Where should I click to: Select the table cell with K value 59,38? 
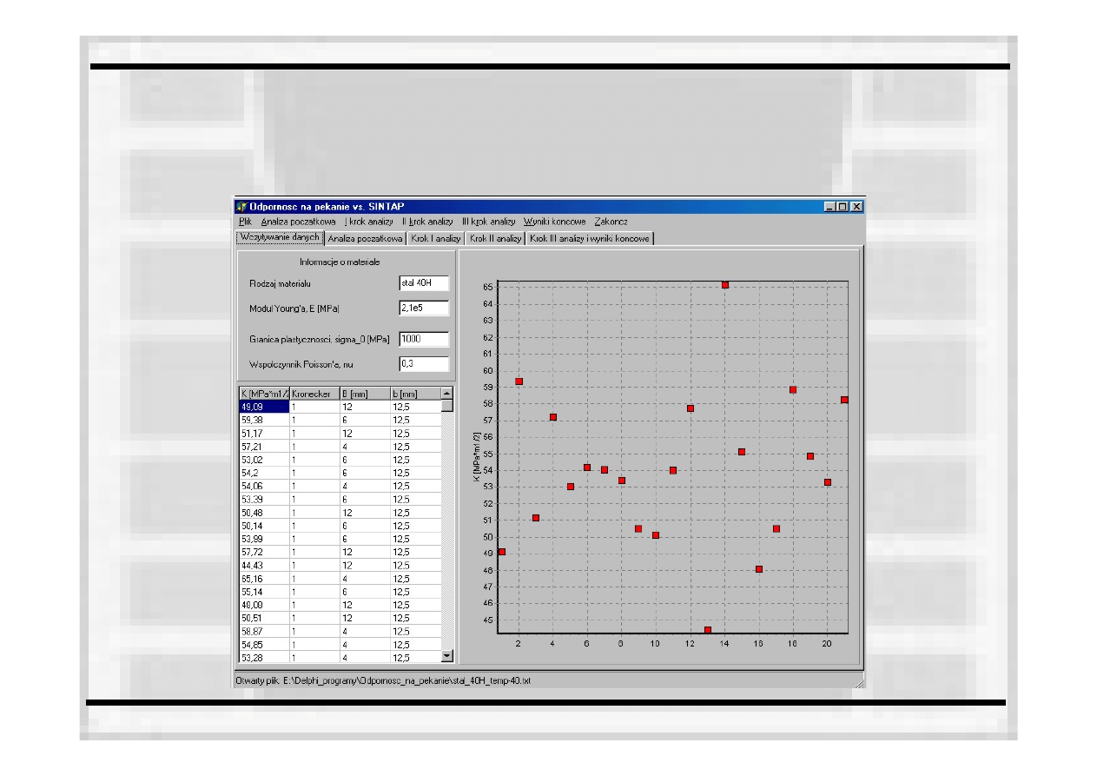click(x=263, y=420)
